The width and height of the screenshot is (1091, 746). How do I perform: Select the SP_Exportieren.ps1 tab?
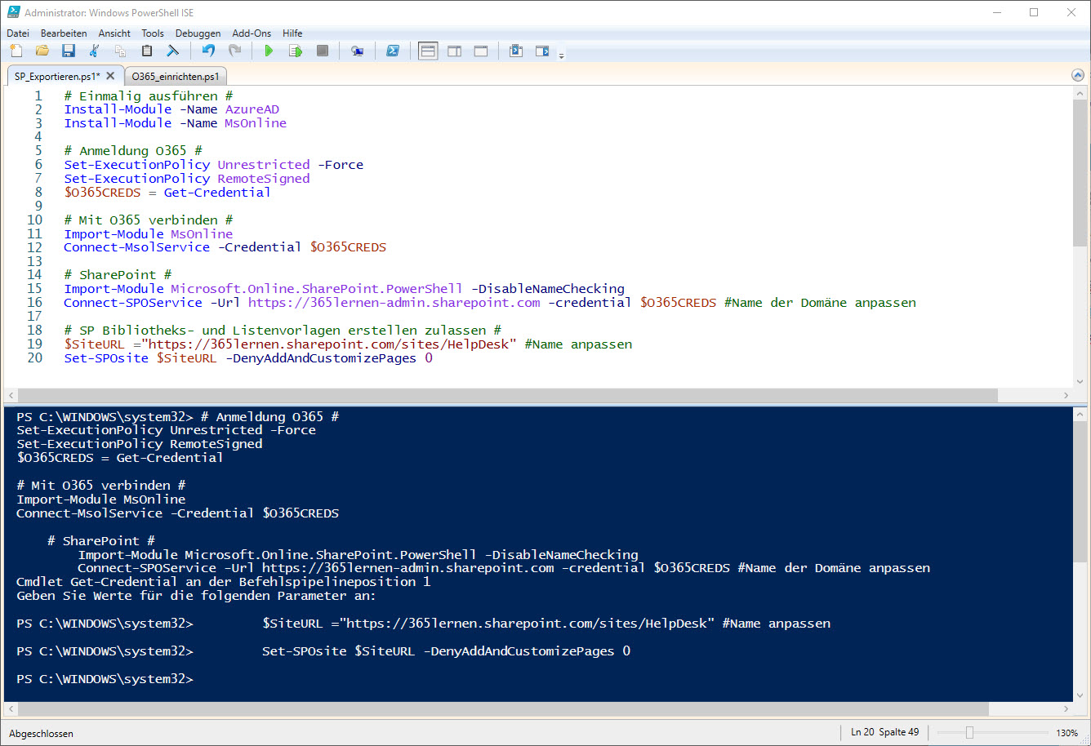click(x=57, y=76)
